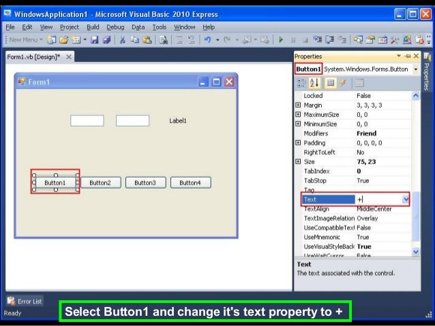Open Properties Window toolbar icon
Viewport: 435px width, 326px height.
[370, 40]
